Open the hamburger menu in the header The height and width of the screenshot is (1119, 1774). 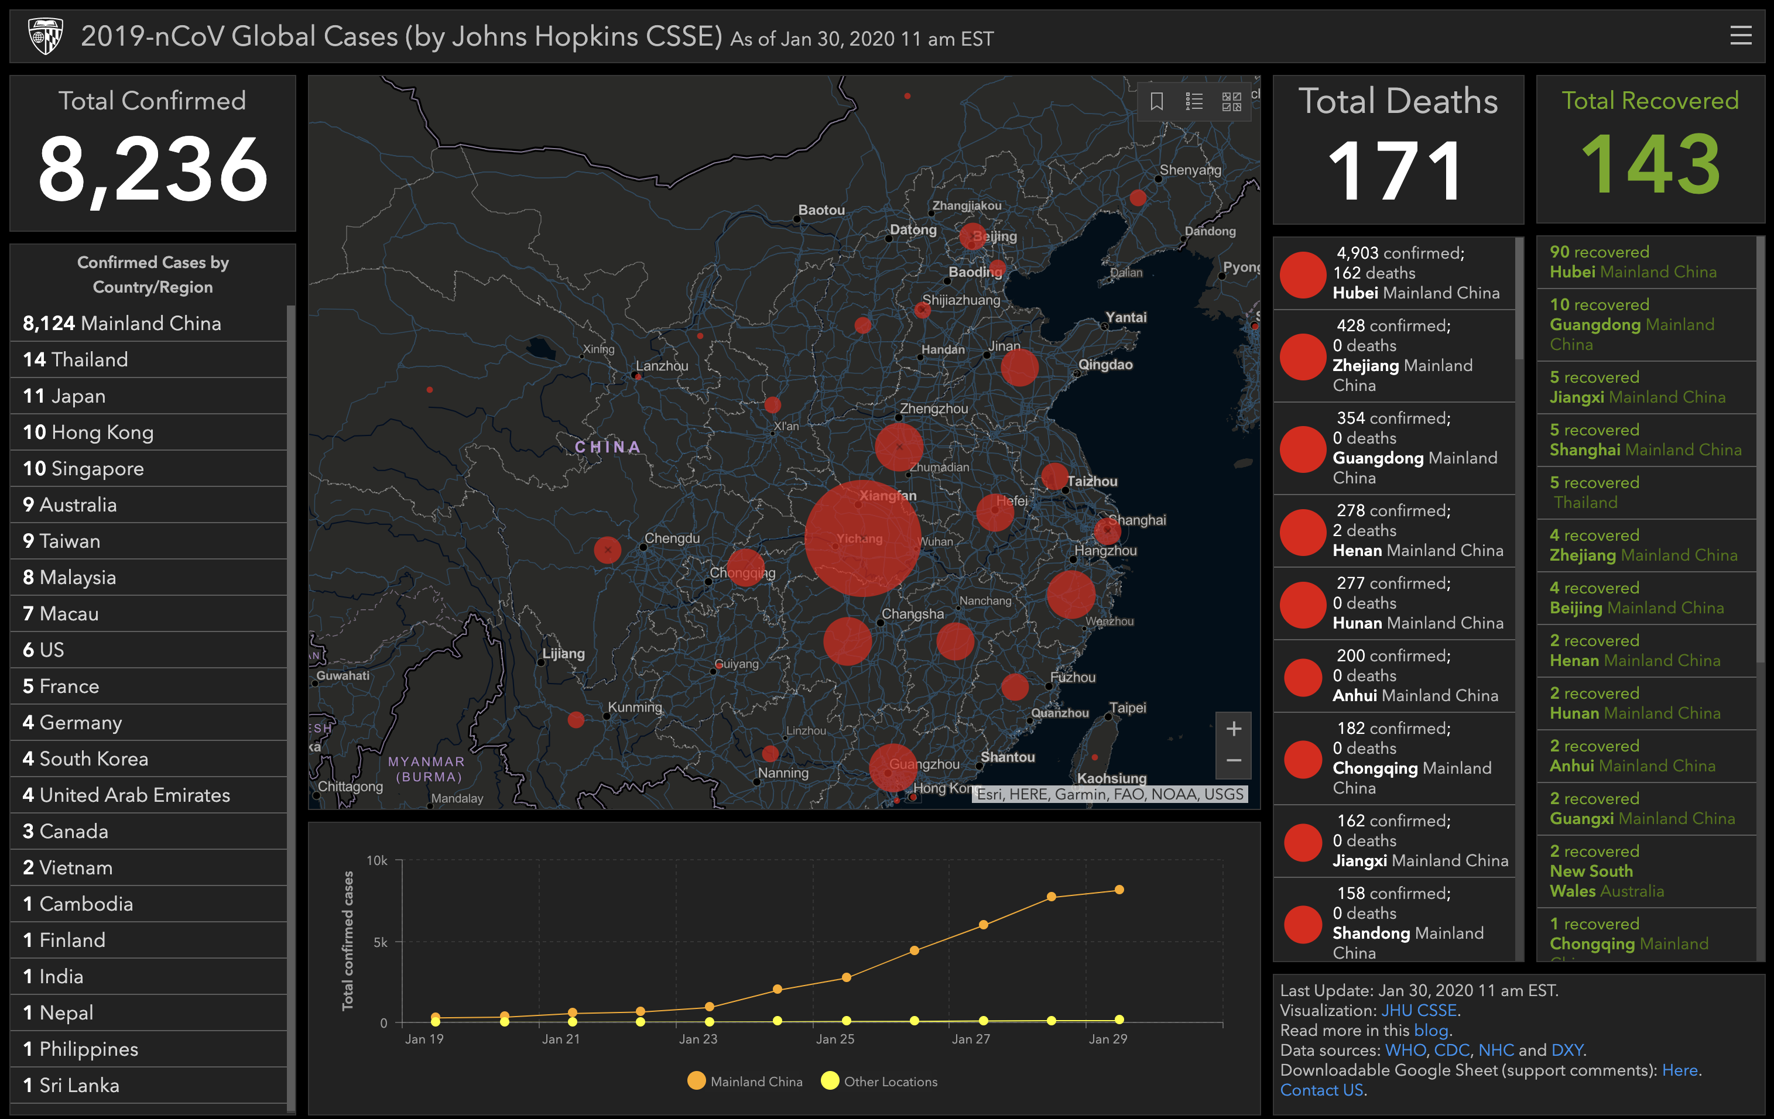click(x=1741, y=35)
